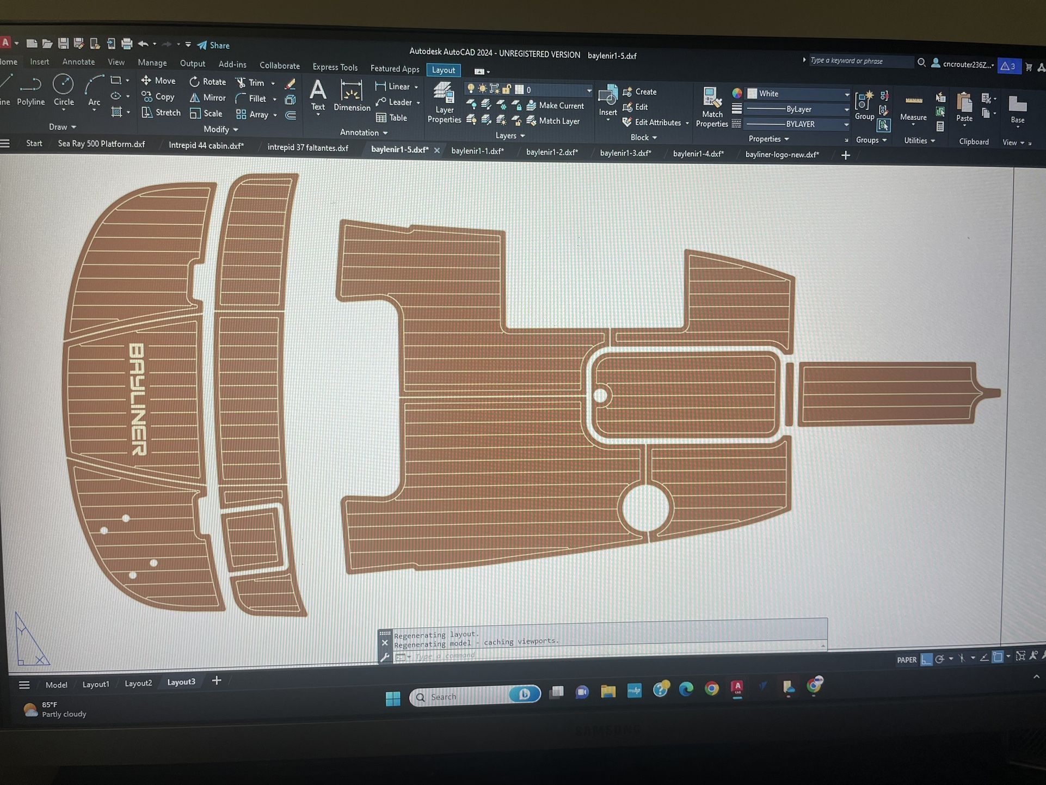The width and height of the screenshot is (1046, 785).
Task: Open Layer Properties manager
Action: [444, 103]
